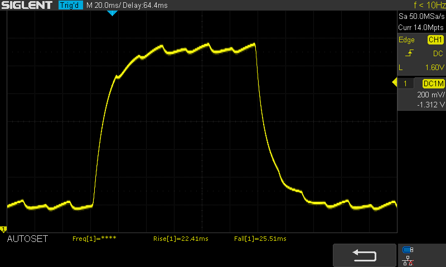Screen dimensions: 446x267
Task: Click the back return arrow button
Action: click(x=365, y=255)
